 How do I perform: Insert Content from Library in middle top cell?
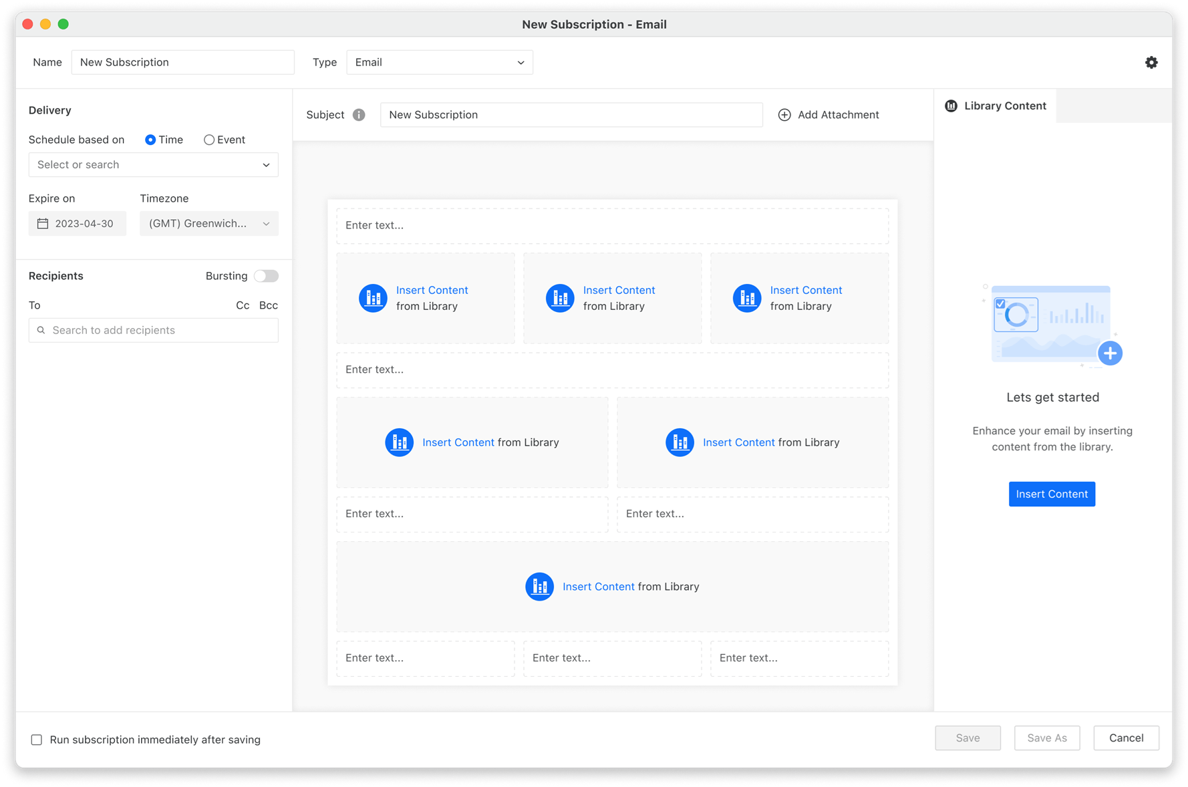pyautogui.click(x=619, y=290)
